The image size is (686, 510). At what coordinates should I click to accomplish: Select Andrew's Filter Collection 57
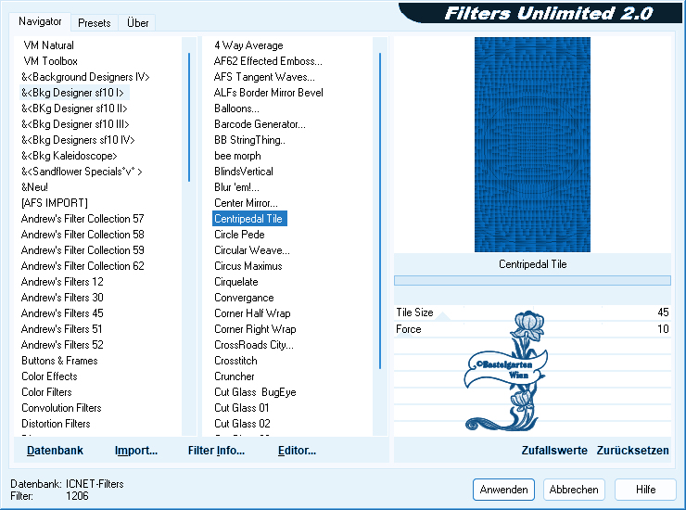83,219
